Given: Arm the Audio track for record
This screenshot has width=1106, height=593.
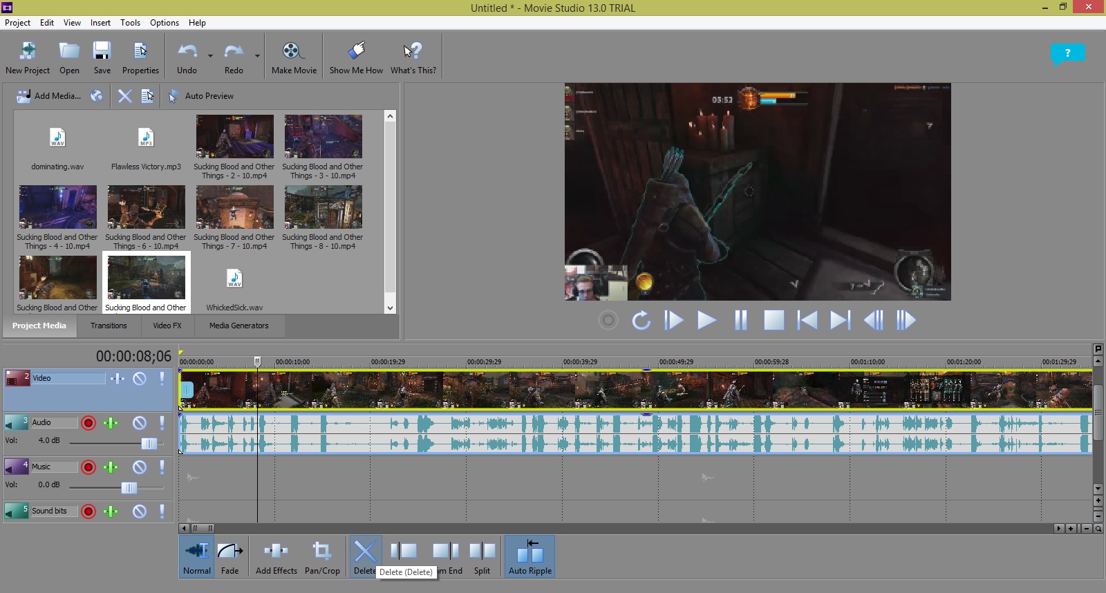Looking at the screenshot, I should (88, 423).
